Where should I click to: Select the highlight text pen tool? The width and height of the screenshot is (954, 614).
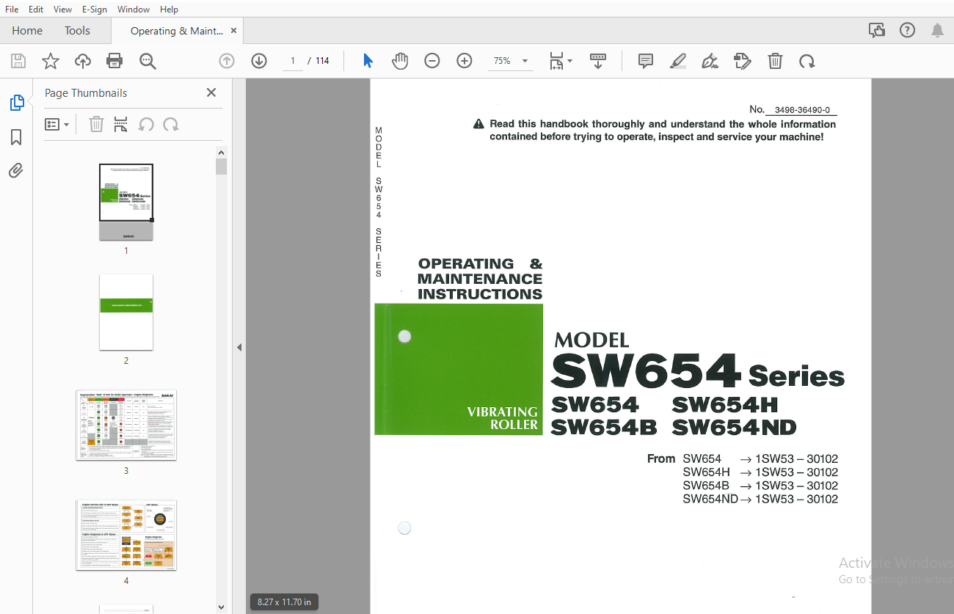(678, 61)
